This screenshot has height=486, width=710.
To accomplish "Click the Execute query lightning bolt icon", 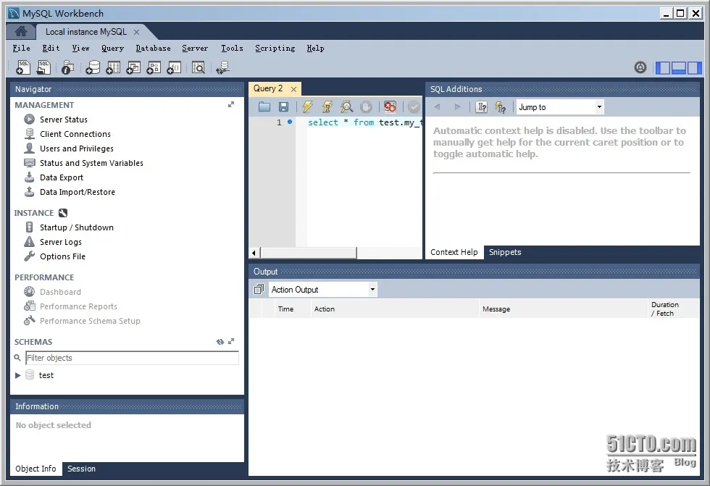I will point(307,106).
